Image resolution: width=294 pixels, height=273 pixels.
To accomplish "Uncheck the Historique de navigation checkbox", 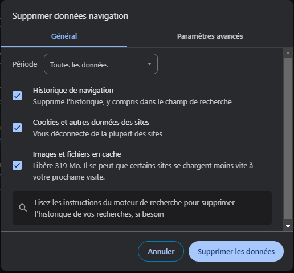I will [17, 96].
